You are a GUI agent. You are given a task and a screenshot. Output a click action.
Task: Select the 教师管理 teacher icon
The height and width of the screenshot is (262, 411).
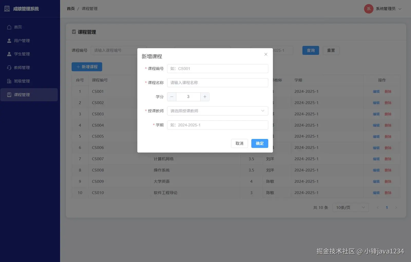[9, 67]
